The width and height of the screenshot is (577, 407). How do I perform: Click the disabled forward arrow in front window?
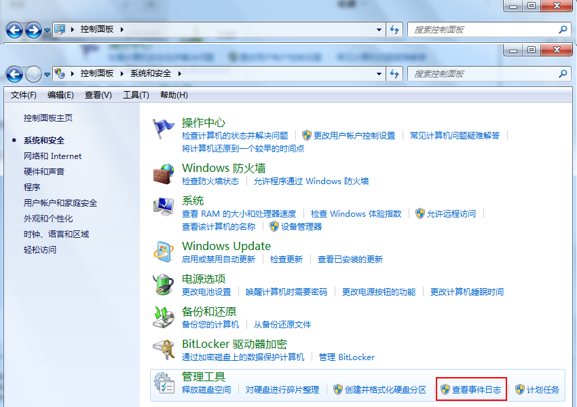click(33, 74)
